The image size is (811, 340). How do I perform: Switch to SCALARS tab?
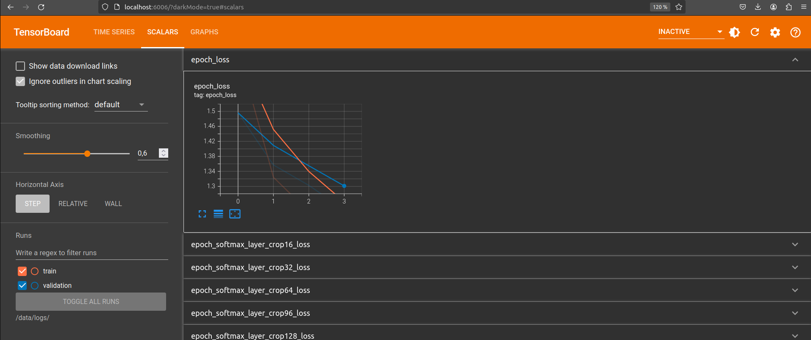[163, 32]
